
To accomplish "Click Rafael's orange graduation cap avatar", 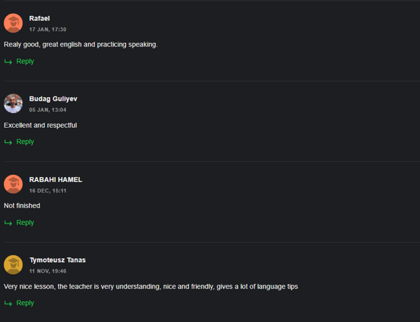I will [x=13, y=23].
